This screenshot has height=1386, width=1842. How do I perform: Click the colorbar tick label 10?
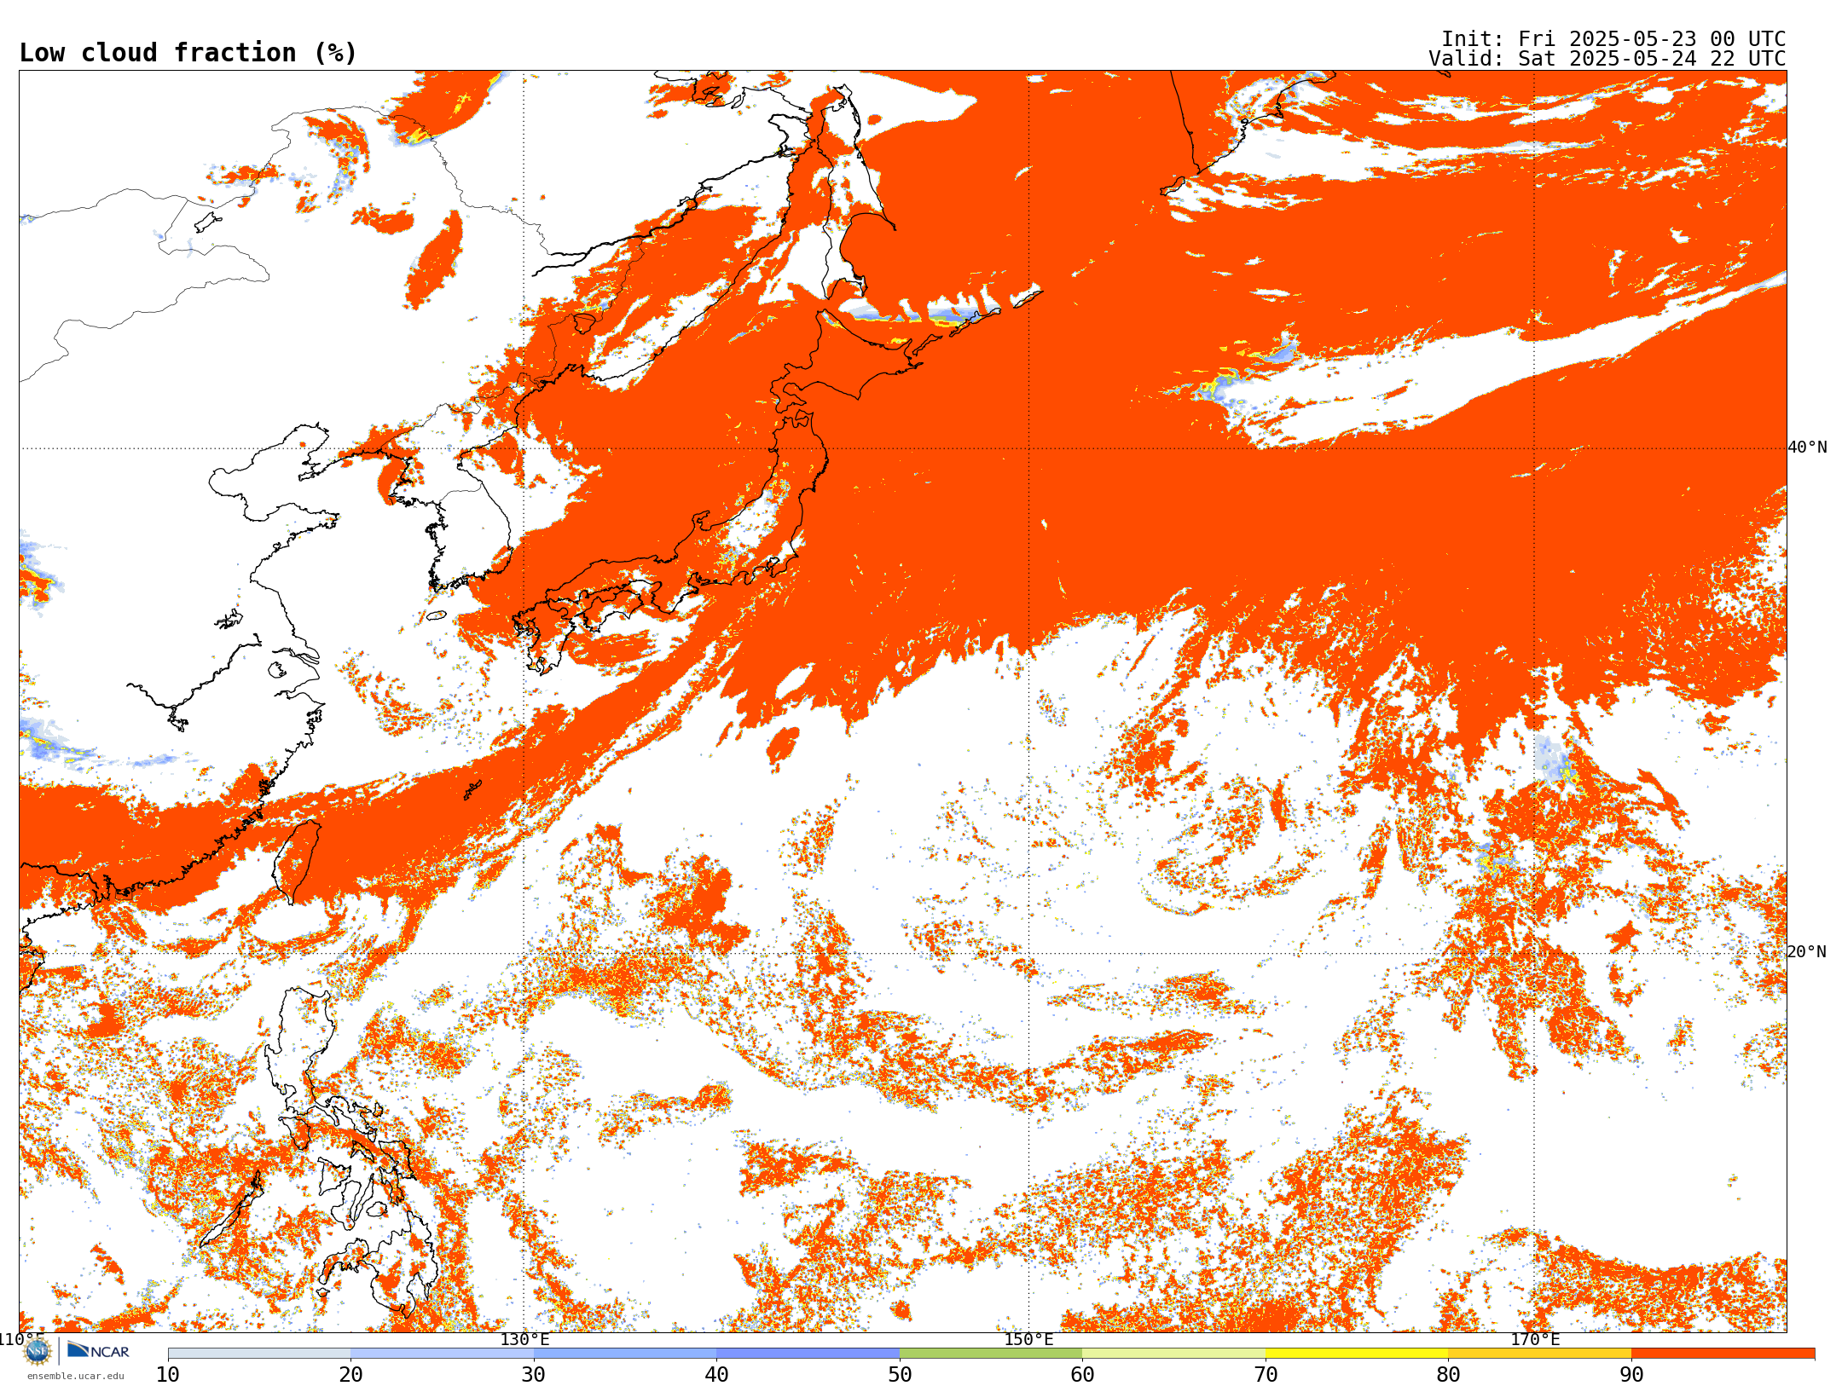tap(168, 1375)
